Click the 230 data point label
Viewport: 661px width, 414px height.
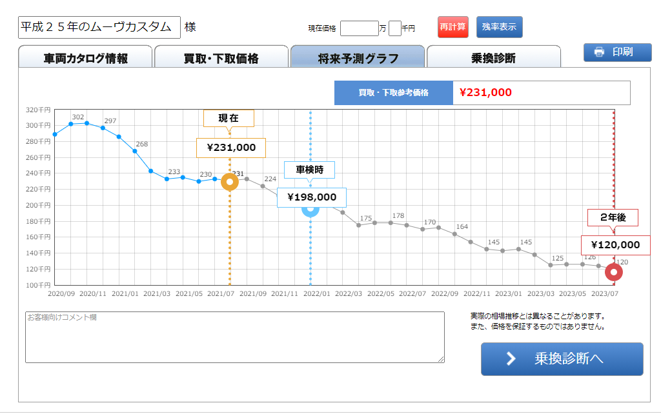206,174
